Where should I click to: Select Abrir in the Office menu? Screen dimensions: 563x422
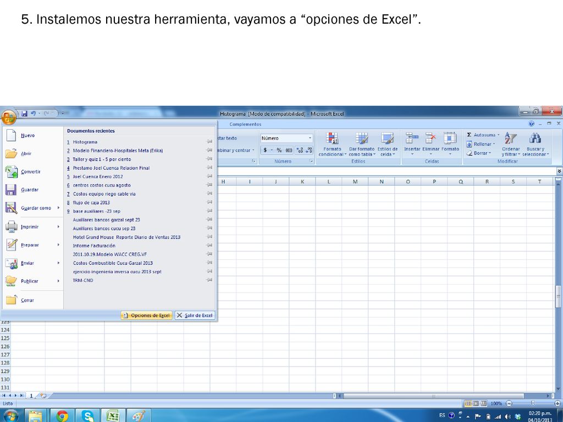point(26,154)
